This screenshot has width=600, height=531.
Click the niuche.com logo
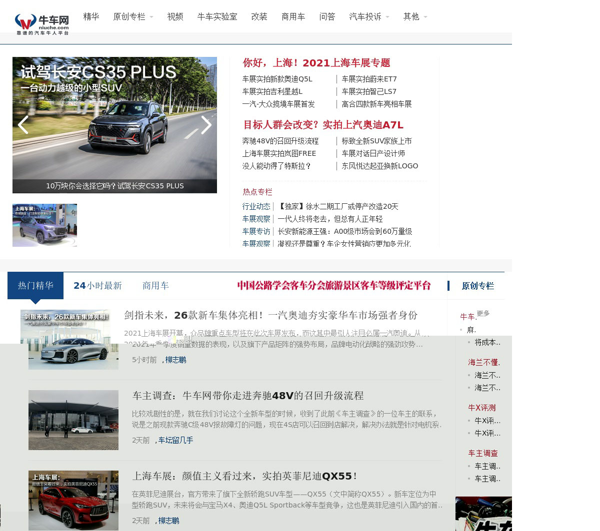tap(42, 24)
